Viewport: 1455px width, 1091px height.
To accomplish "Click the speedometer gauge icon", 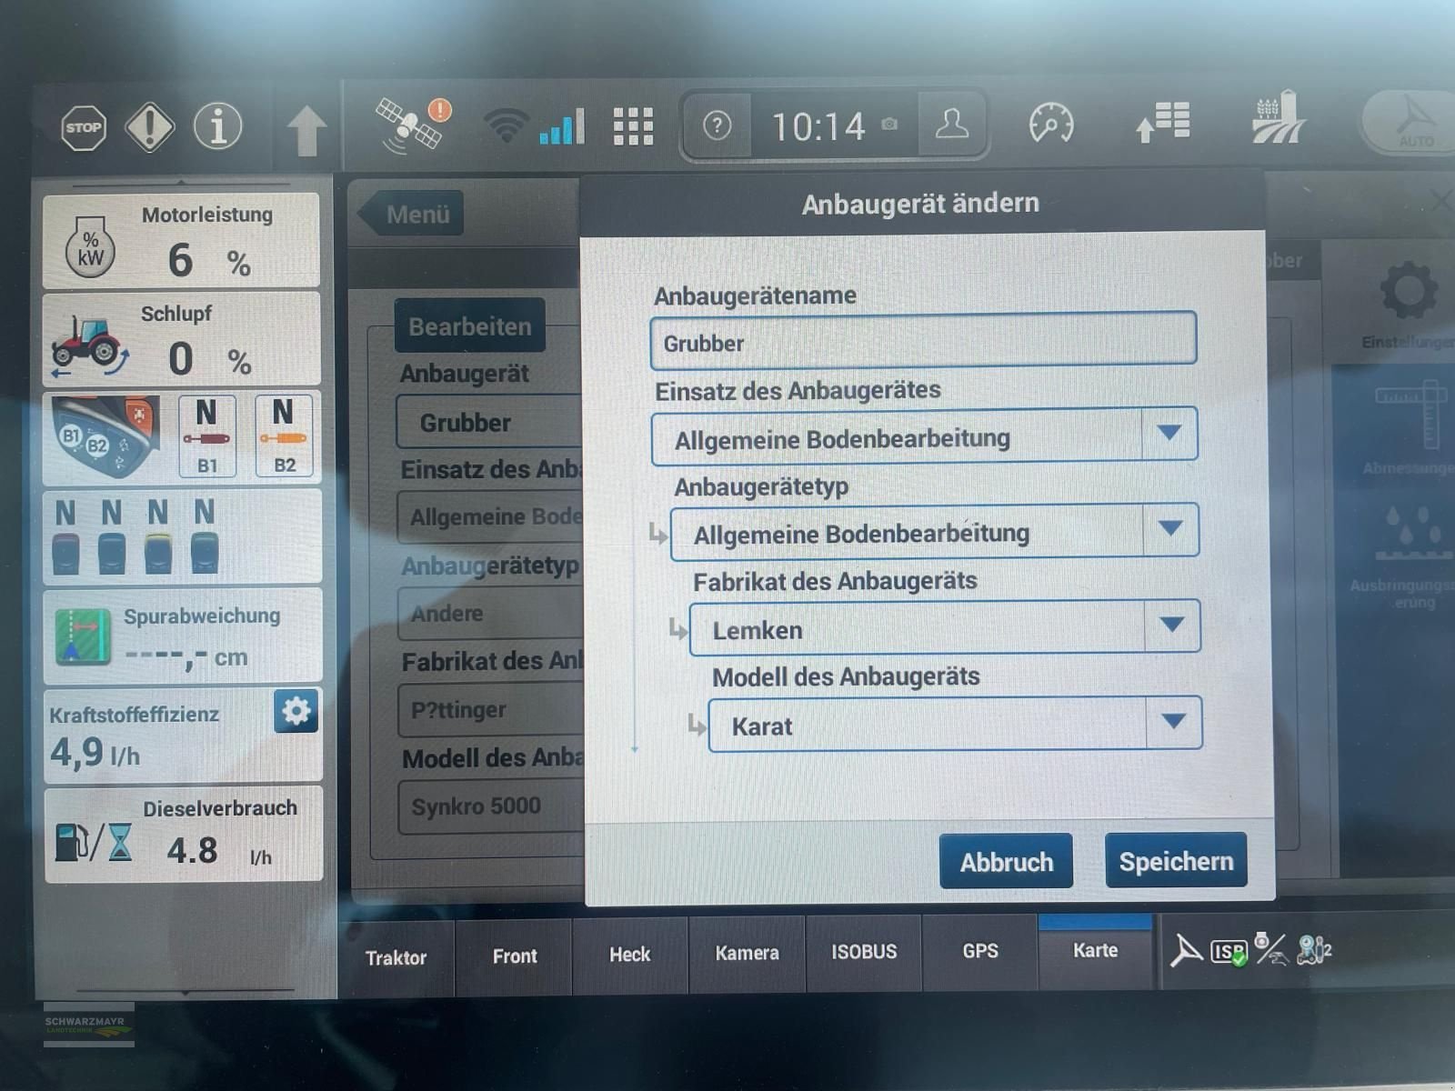I will click(1051, 124).
